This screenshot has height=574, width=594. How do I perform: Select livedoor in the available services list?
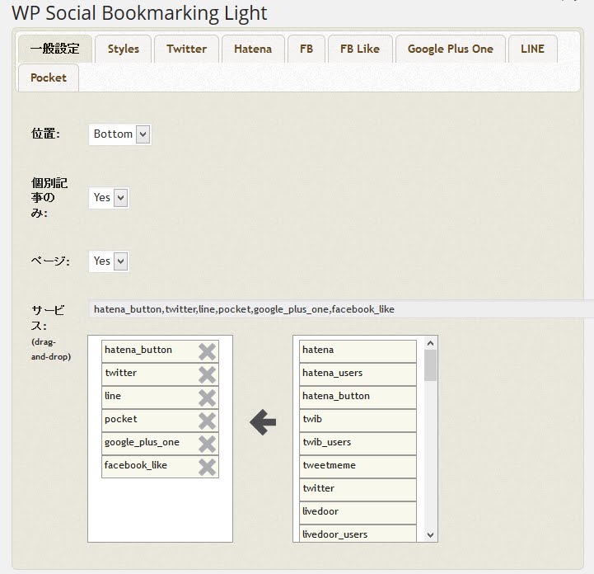pos(358,512)
